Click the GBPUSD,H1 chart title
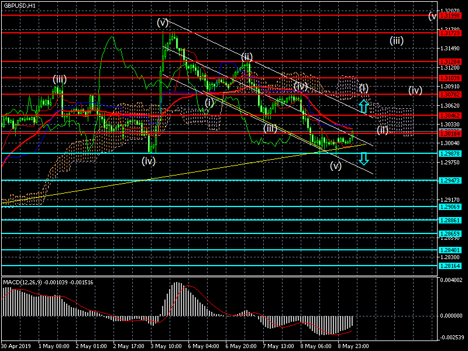 [x=20, y=6]
